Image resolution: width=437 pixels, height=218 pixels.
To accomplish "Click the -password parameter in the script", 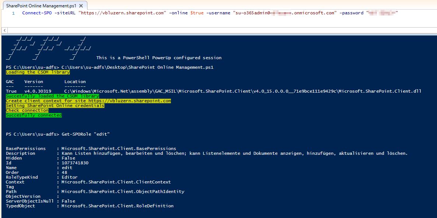I will click(x=352, y=13).
